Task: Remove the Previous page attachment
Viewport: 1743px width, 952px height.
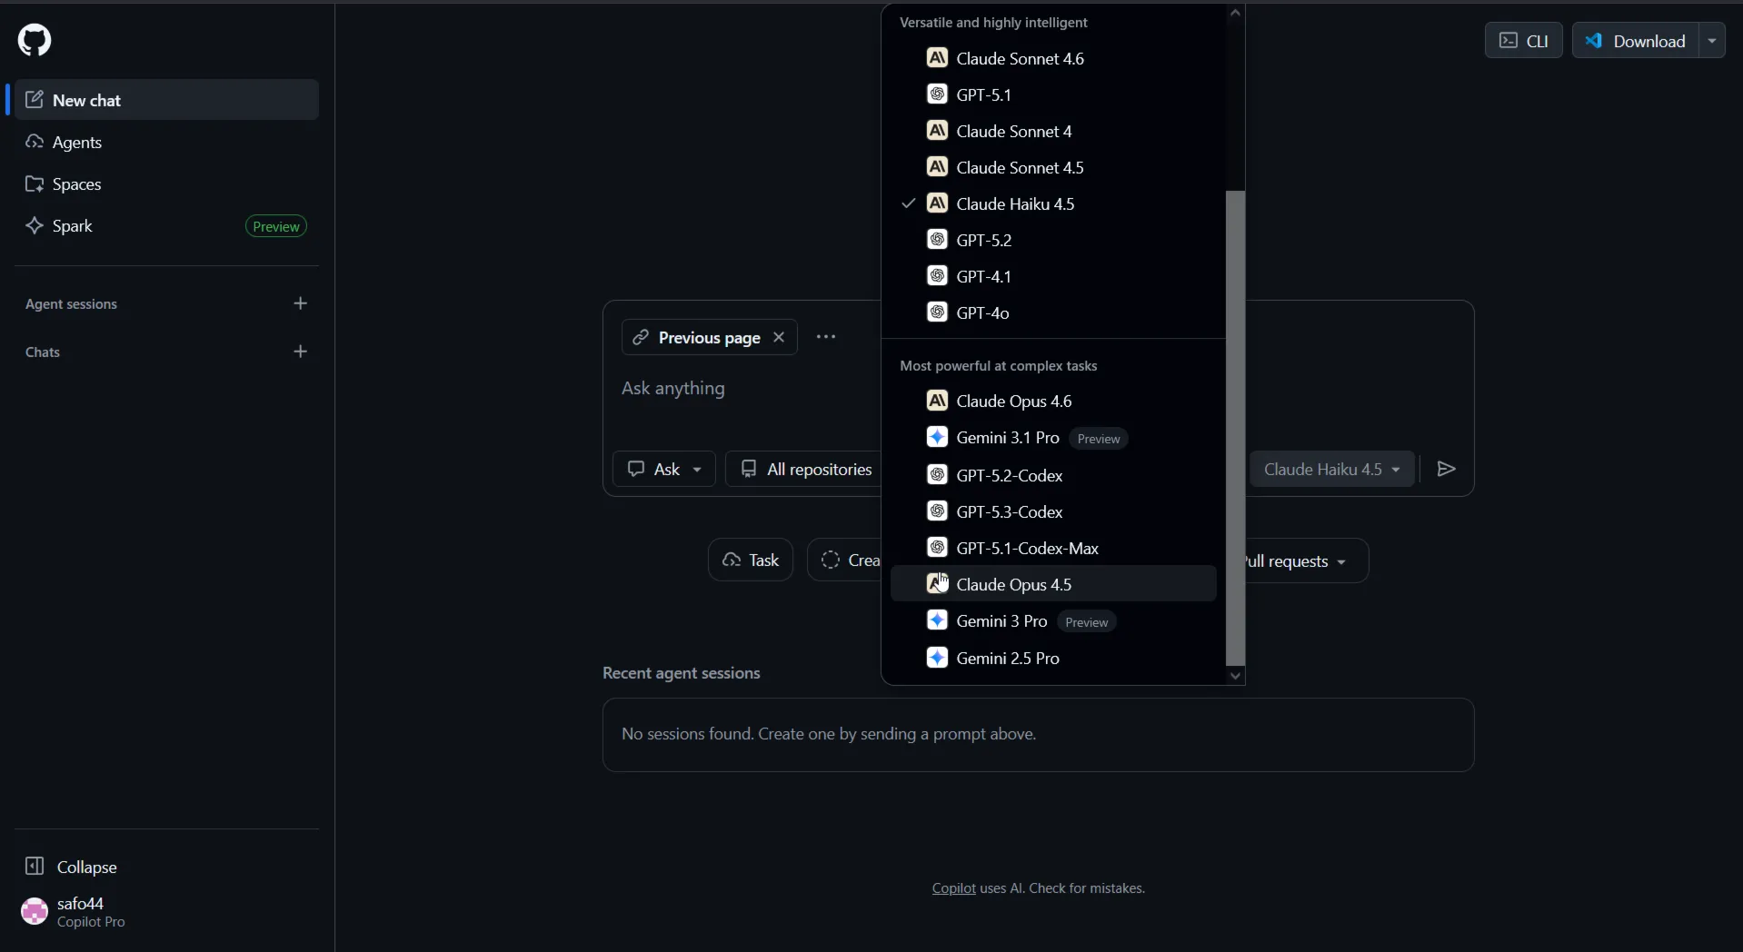Action: (779, 337)
